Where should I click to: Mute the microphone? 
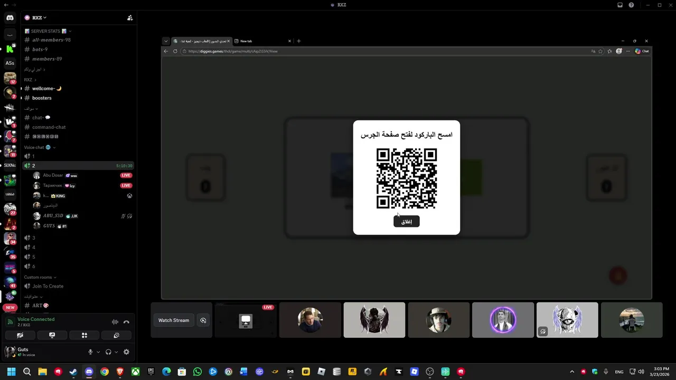point(90,352)
